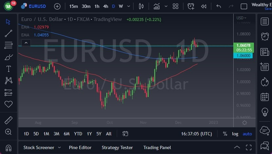Set the date range to 5Y
The width and height of the screenshot is (272, 154).
(99, 134)
